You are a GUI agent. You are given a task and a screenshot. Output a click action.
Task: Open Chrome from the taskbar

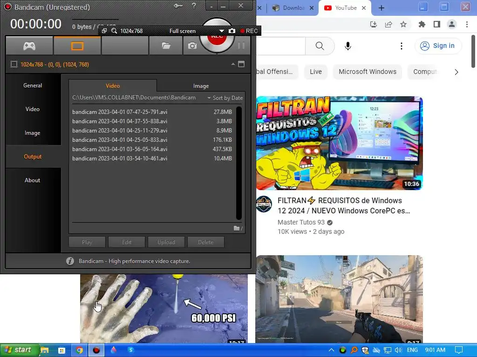pos(79,350)
